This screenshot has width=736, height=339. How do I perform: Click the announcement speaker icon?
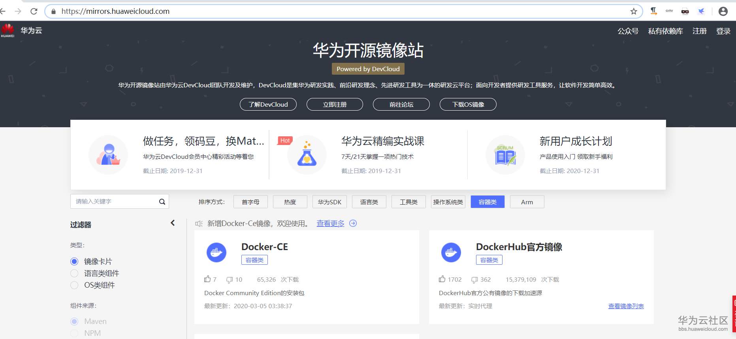click(199, 224)
